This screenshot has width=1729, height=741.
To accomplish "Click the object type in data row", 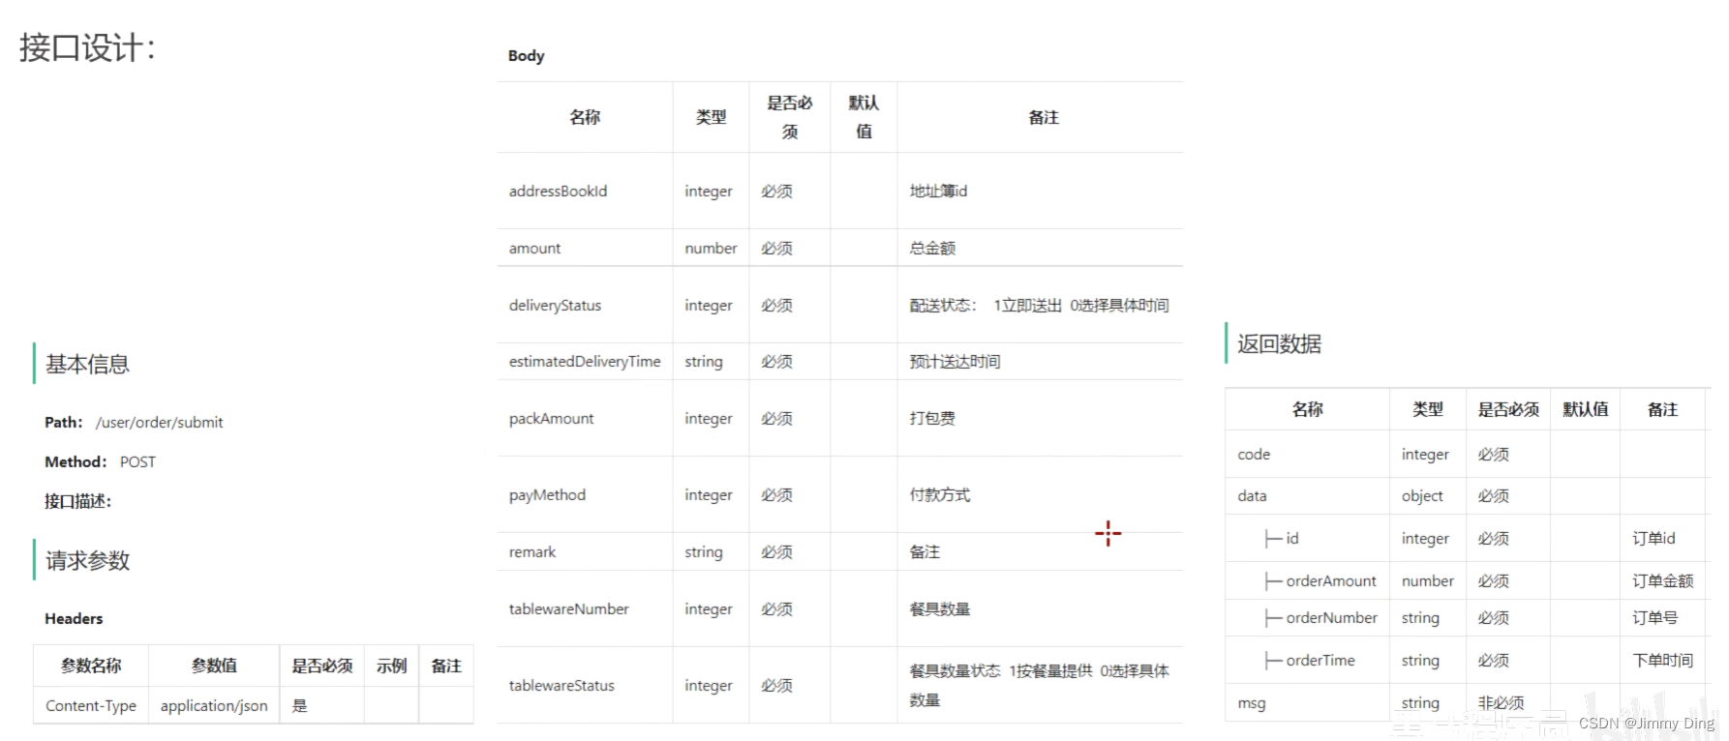I will (1422, 495).
